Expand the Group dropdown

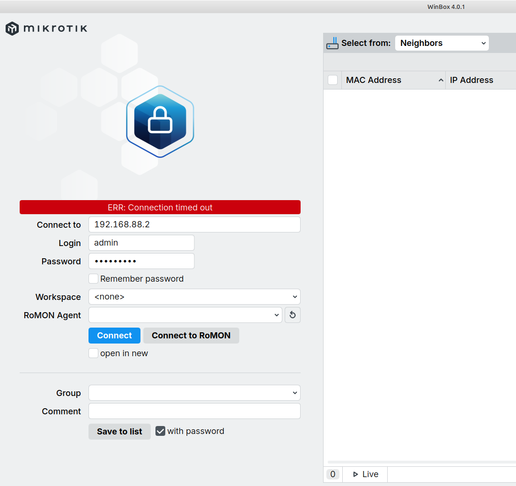[194, 393]
